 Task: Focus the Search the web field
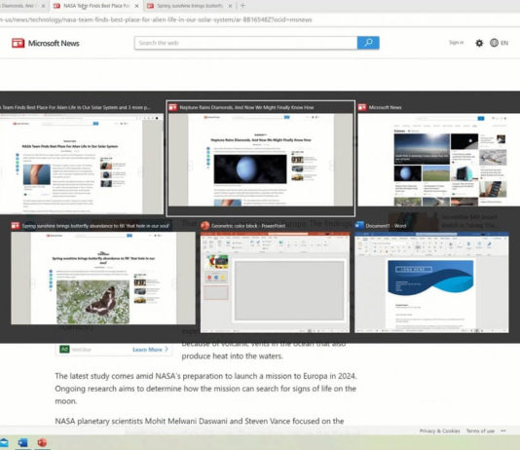coord(245,43)
